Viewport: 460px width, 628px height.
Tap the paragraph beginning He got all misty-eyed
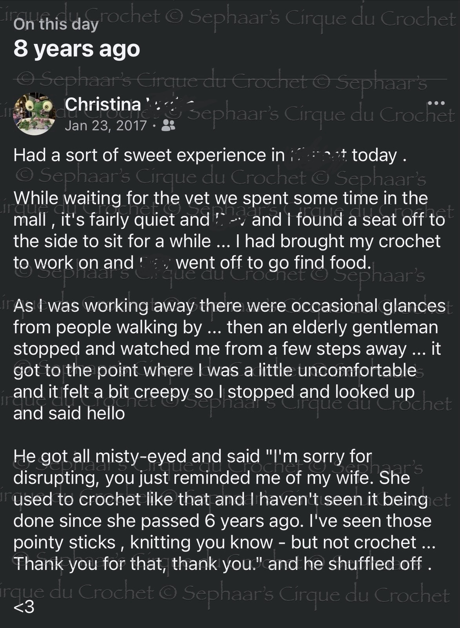coord(224,510)
